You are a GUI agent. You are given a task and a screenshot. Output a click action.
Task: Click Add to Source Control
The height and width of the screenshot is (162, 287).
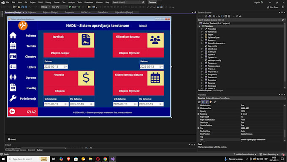click(245, 154)
